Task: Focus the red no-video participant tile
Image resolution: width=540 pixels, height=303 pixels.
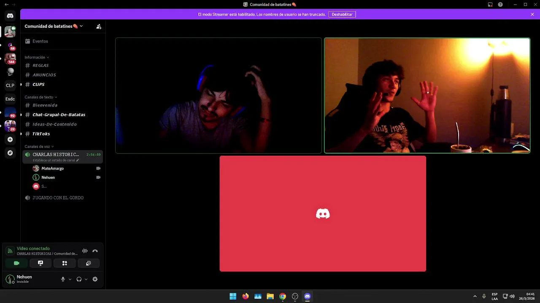Action: (323, 214)
